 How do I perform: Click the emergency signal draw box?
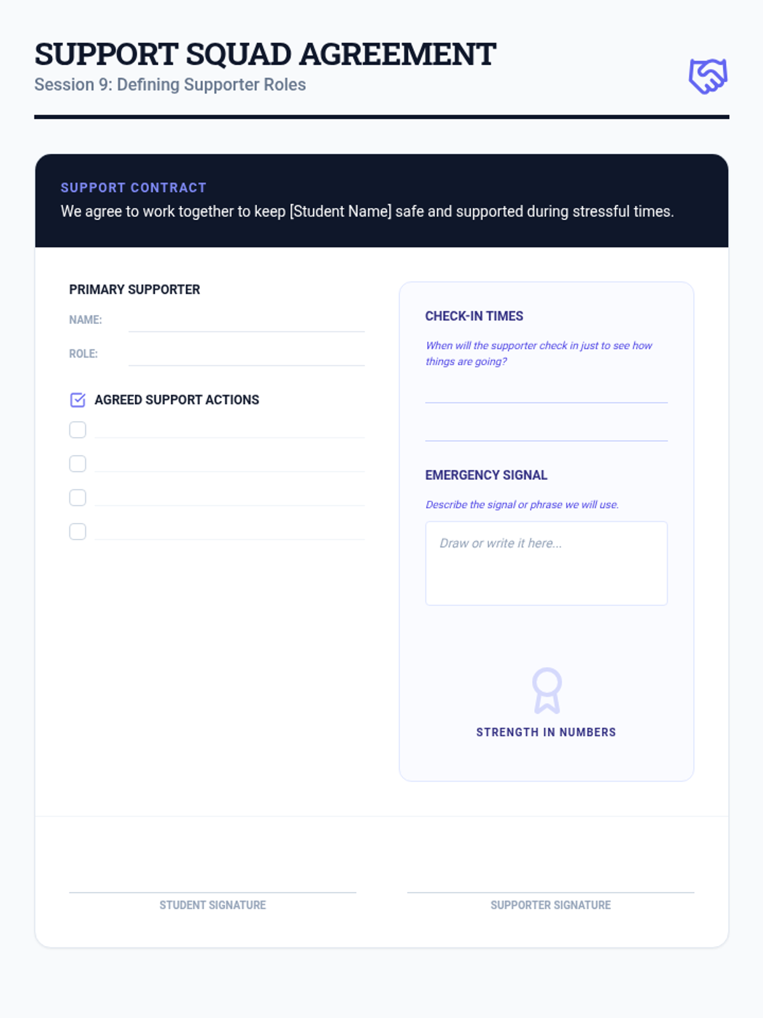pos(546,563)
